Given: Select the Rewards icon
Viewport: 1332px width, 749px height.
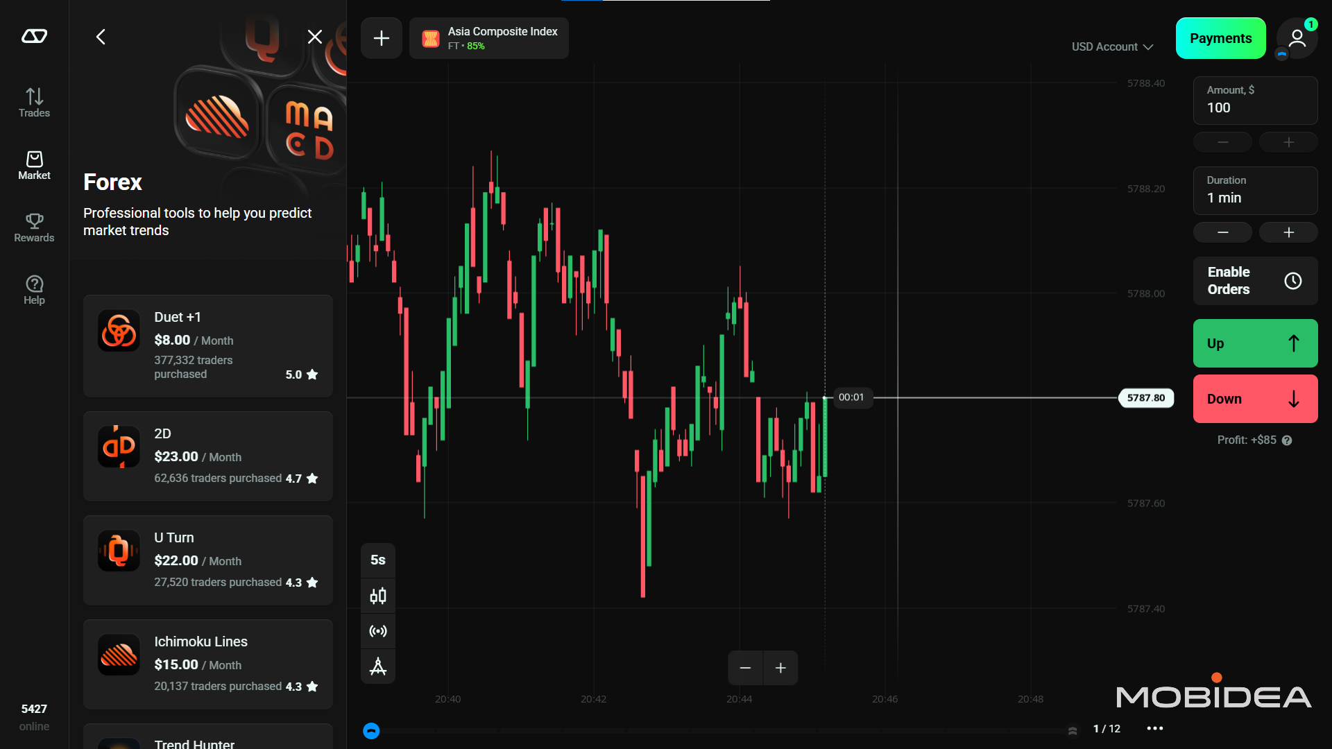Looking at the screenshot, I should 33,227.
